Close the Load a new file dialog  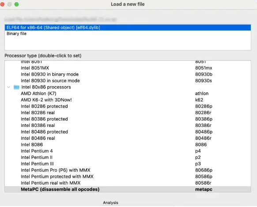tap(2, 4)
